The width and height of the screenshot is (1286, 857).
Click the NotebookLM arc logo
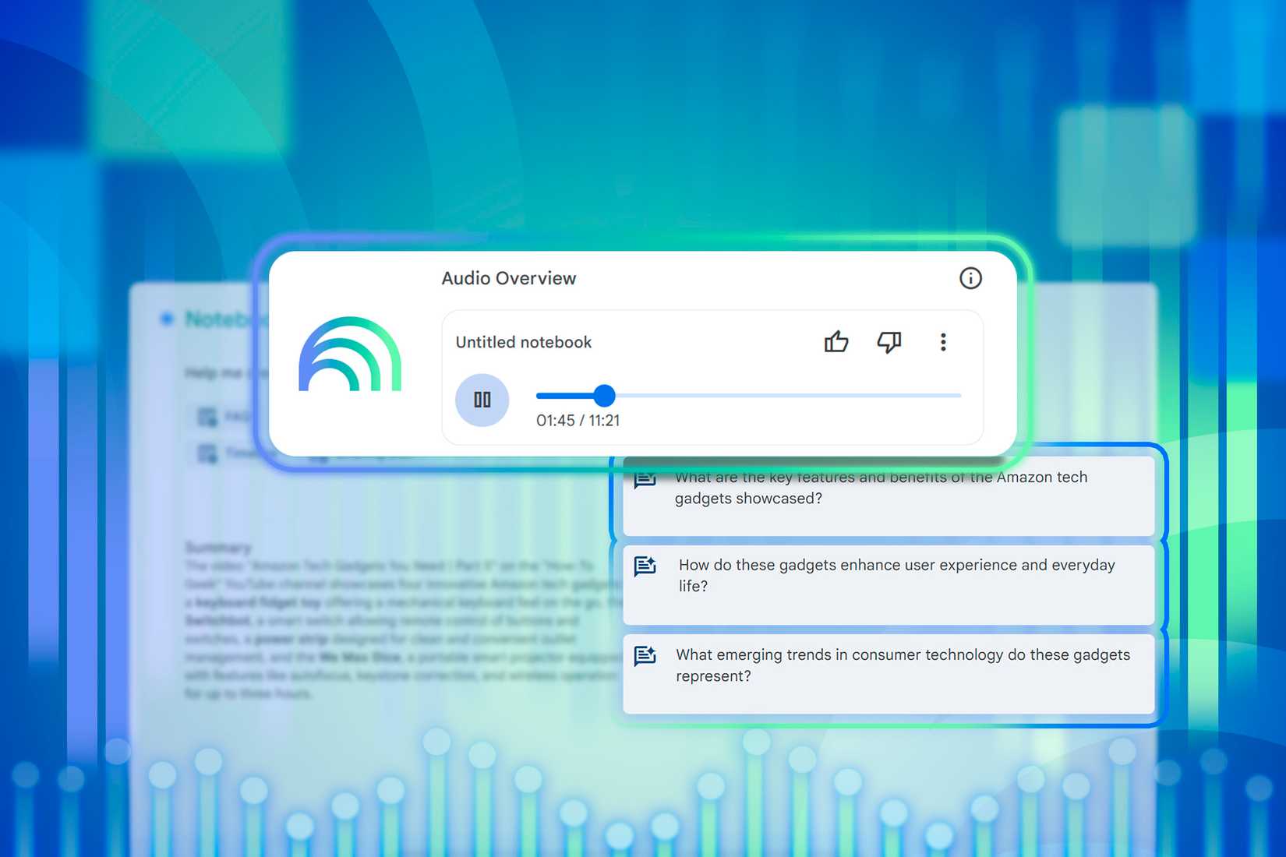coord(350,354)
